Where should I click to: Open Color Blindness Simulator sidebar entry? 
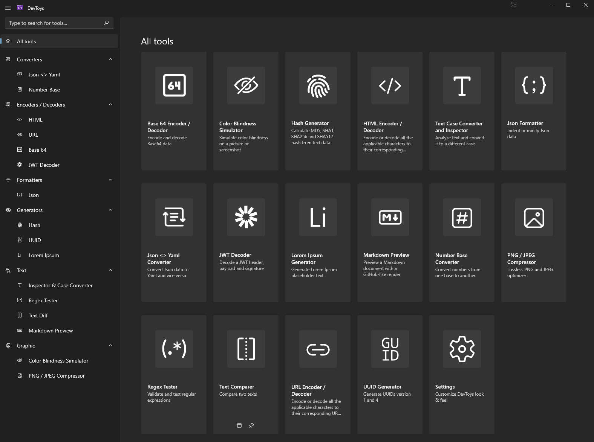click(x=60, y=361)
